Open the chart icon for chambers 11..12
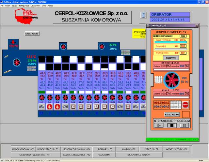209x162 pixels. [x=81, y=107]
